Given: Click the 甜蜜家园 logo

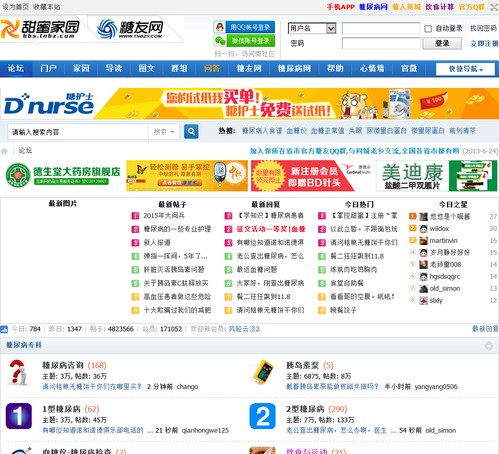Looking at the screenshot, I should tap(40, 29).
